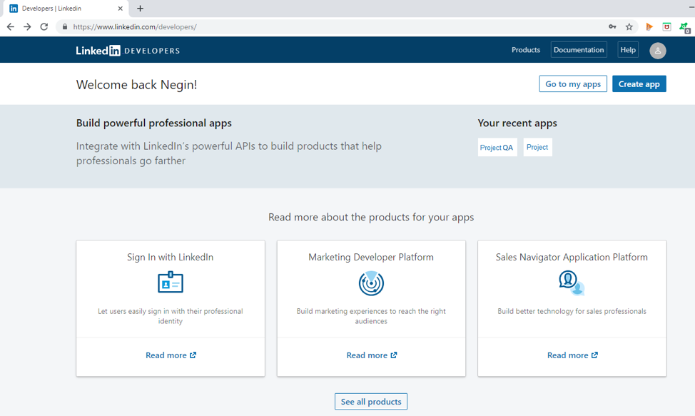Open the Documentation menu item
Screen dimensions: 695x416
[579, 50]
